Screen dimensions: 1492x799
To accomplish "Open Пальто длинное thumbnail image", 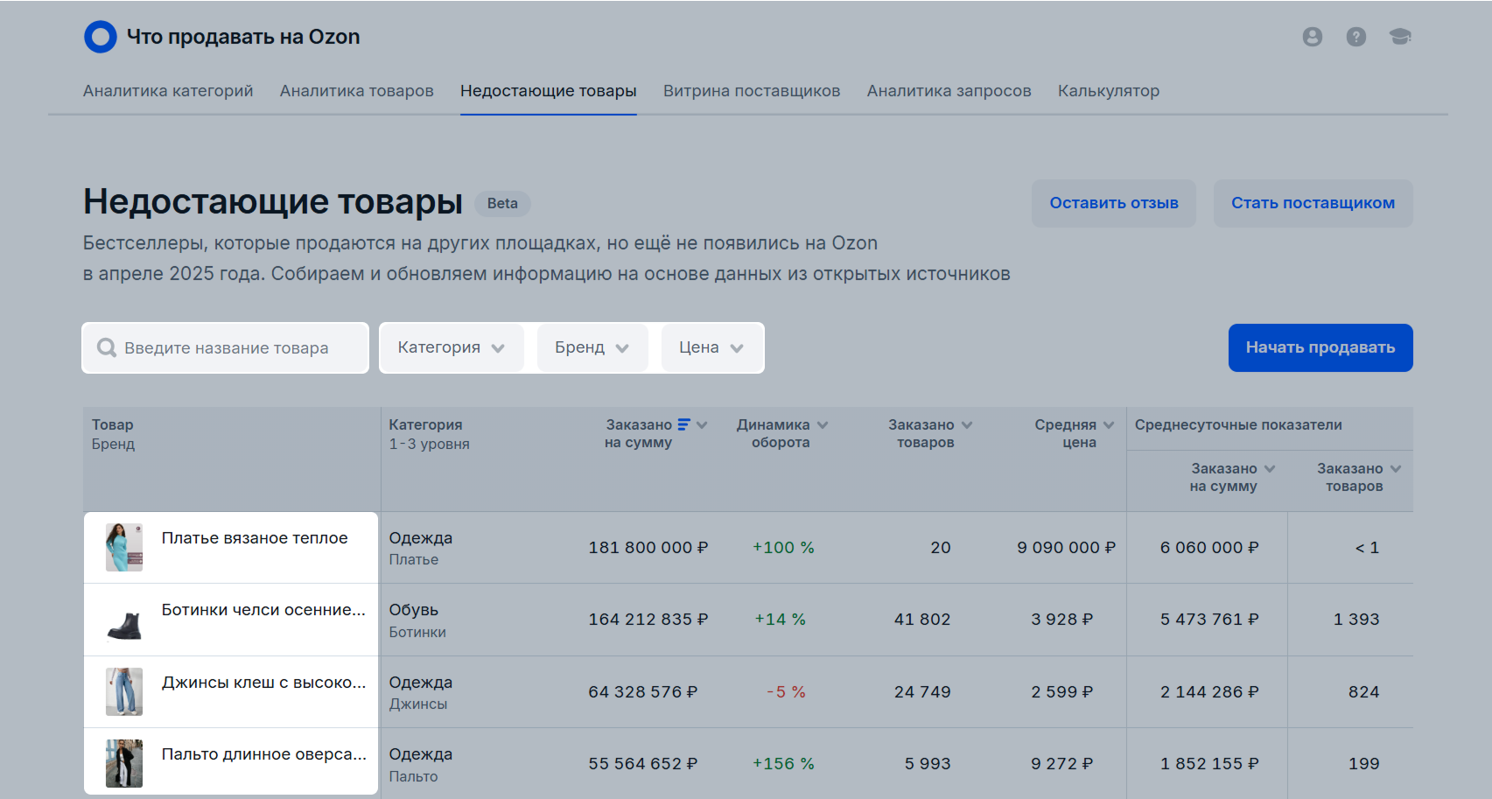I will 124,763.
